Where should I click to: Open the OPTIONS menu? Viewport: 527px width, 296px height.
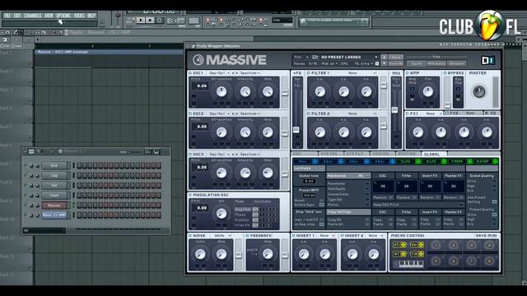(63, 16)
